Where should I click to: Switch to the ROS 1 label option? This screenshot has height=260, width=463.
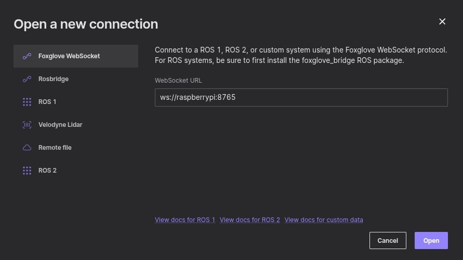tap(47, 102)
